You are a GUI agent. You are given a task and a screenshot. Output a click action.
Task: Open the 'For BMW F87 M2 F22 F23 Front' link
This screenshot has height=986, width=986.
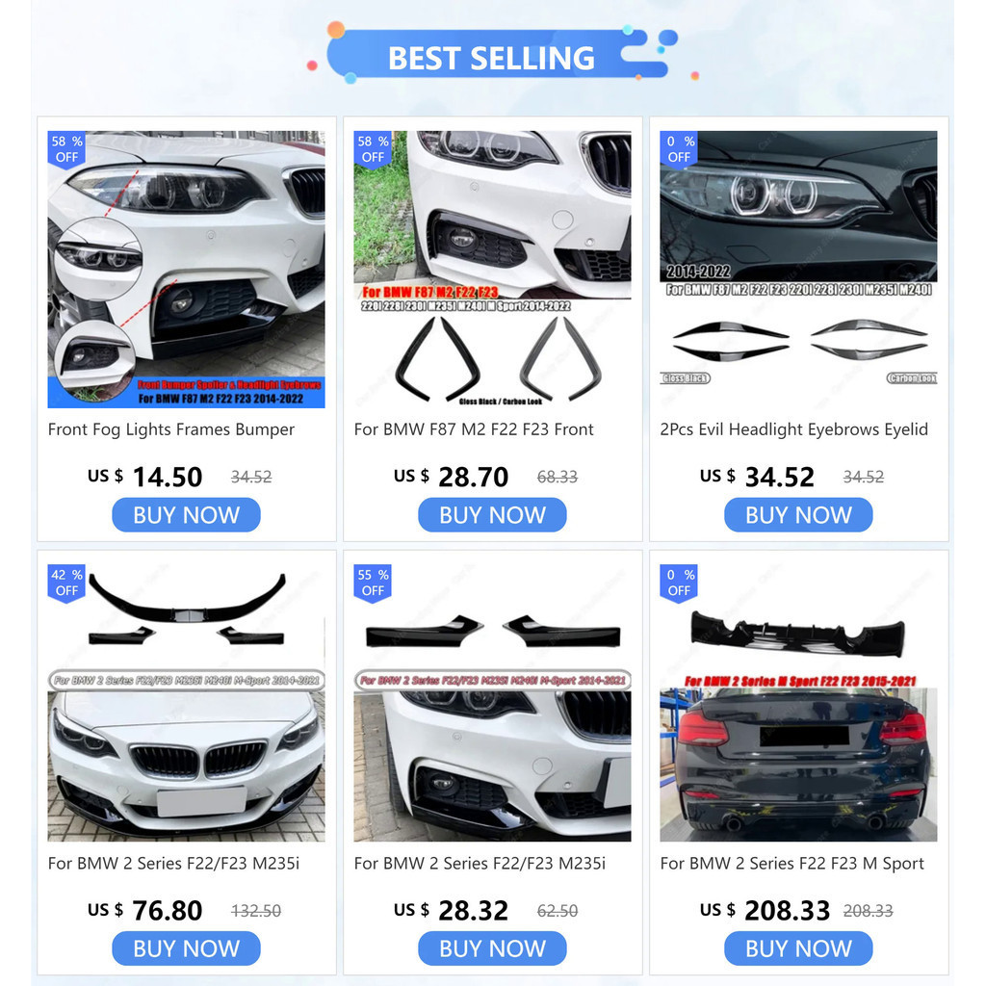[474, 429]
